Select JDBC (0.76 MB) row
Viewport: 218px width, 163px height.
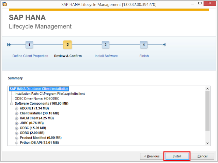(32, 123)
